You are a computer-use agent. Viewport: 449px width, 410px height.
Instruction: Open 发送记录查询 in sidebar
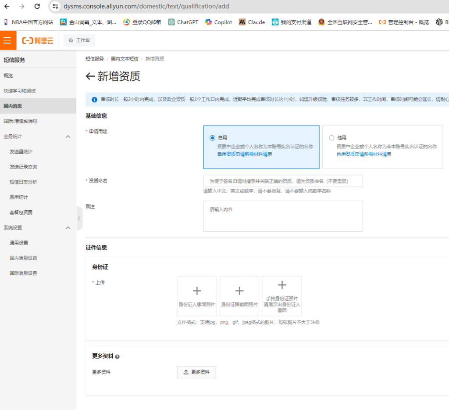coord(23,167)
